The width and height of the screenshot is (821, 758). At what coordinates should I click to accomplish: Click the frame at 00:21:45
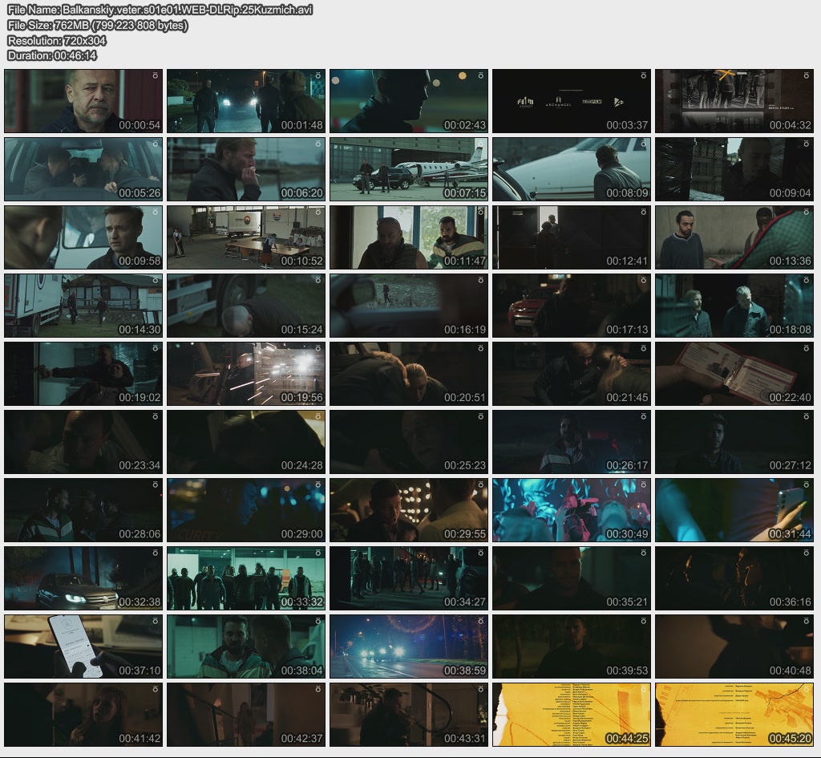572,374
